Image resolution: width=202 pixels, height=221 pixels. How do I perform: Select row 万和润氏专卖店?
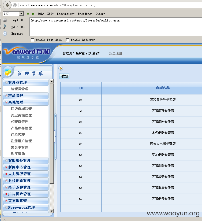(x=131, y=166)
